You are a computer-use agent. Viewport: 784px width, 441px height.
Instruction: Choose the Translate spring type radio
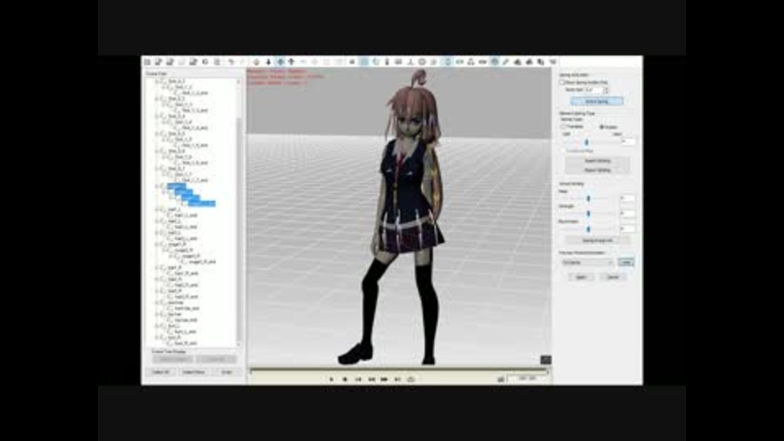[x=563, y=127]
